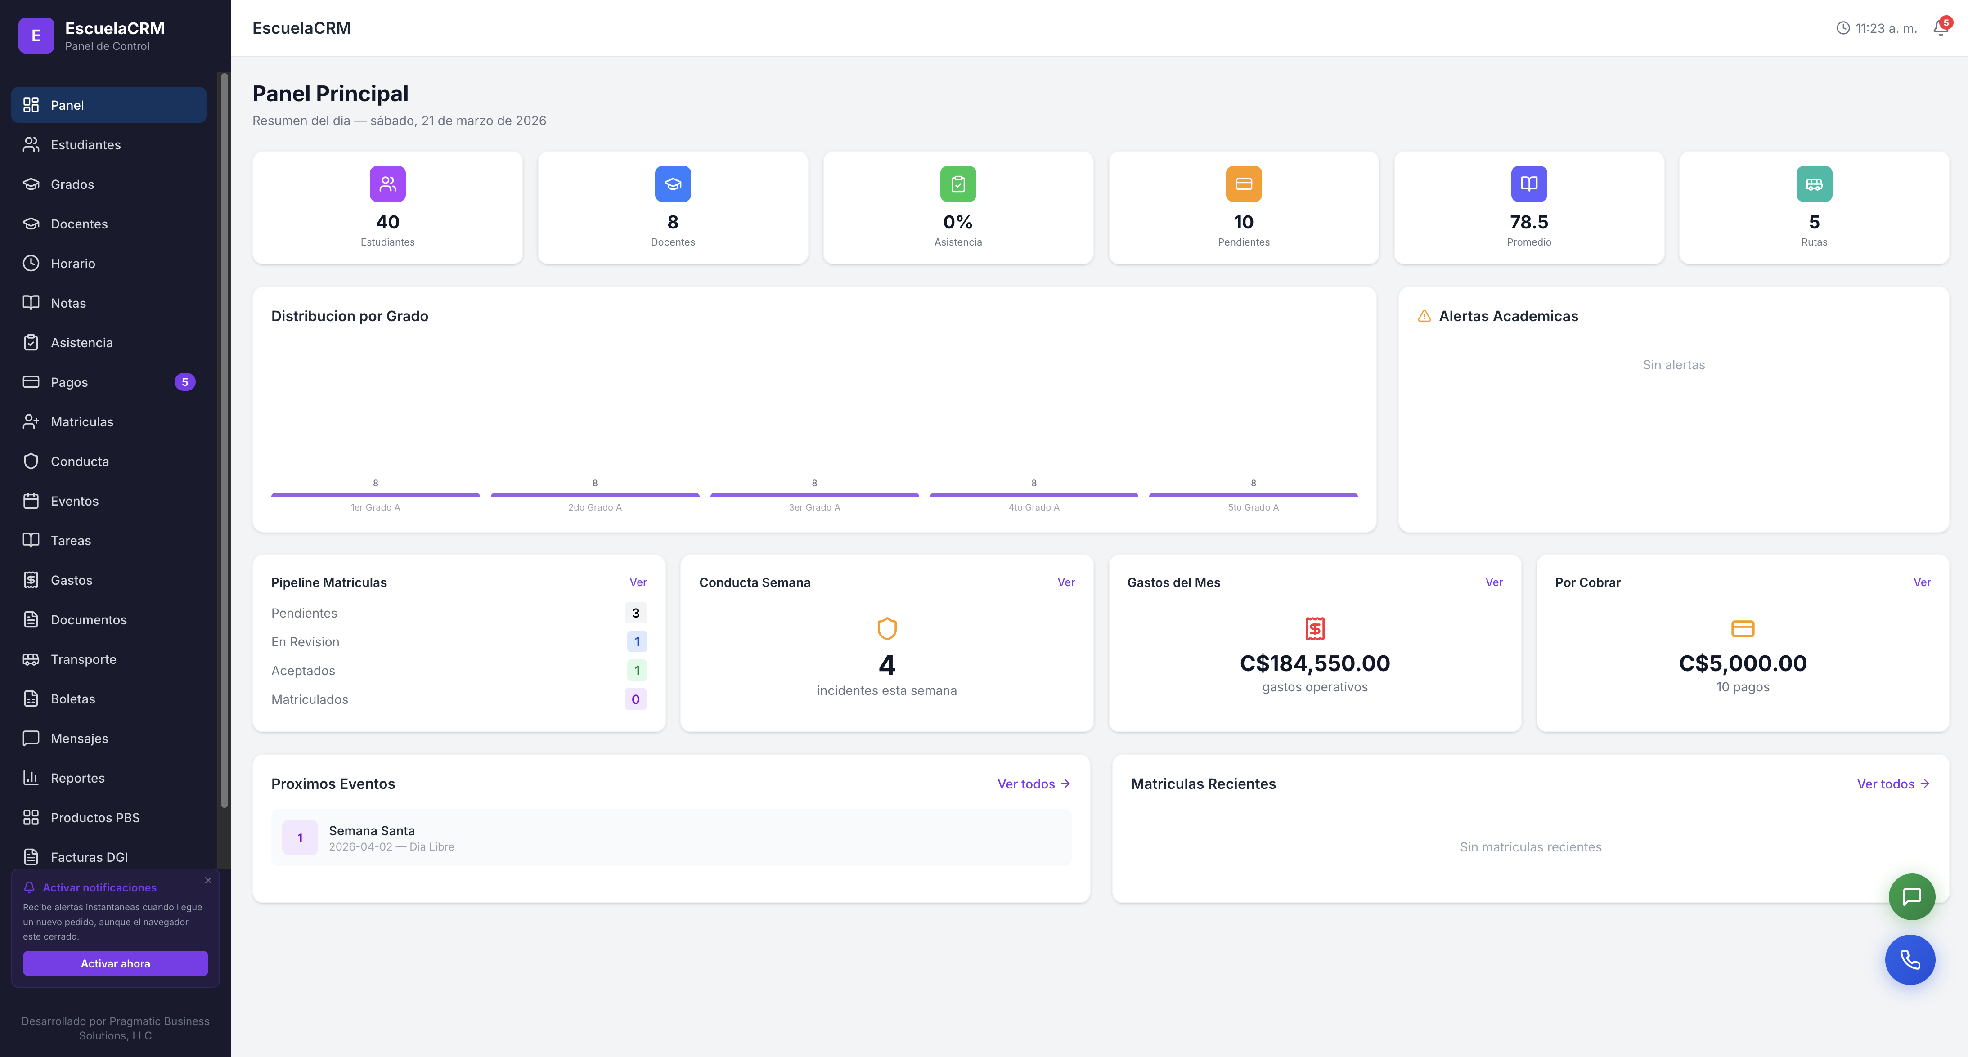The image size is (1968, 1057).
Task: Open the floating chat bubble button
Action: coord(1912,896)
